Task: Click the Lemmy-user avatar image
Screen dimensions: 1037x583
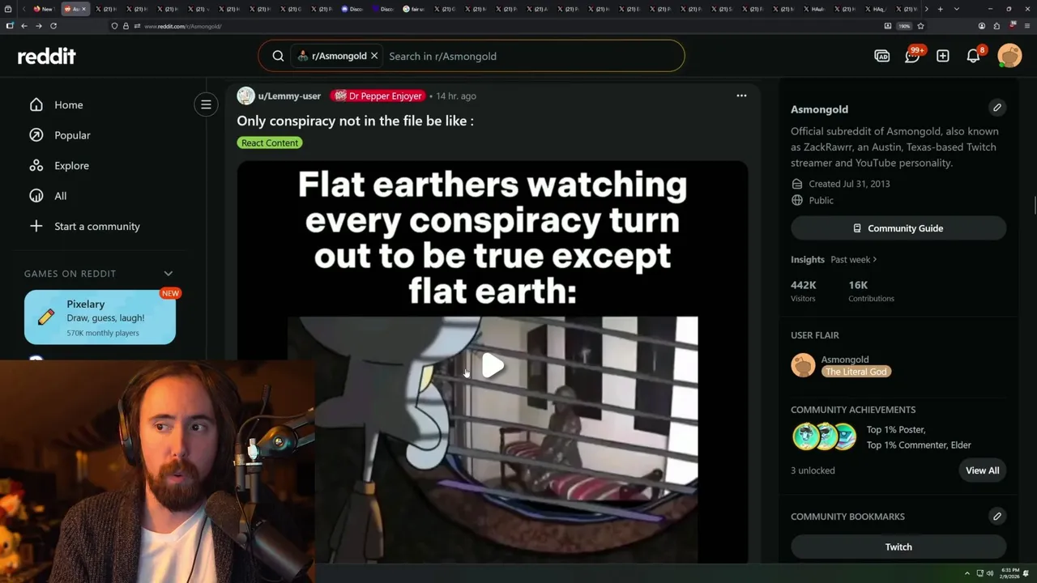Action: click(245, 96)
